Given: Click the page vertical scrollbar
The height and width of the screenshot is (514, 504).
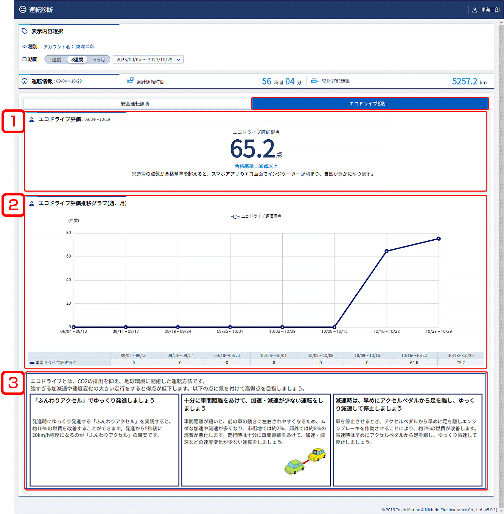Looking at the screenshot, I should pyautogui.click(x=501, y=265).
